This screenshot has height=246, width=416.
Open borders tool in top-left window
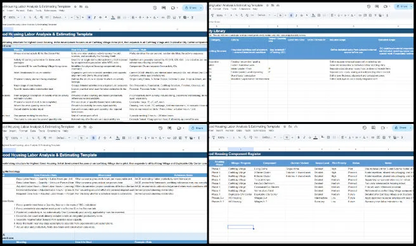[x=119, y=18]
